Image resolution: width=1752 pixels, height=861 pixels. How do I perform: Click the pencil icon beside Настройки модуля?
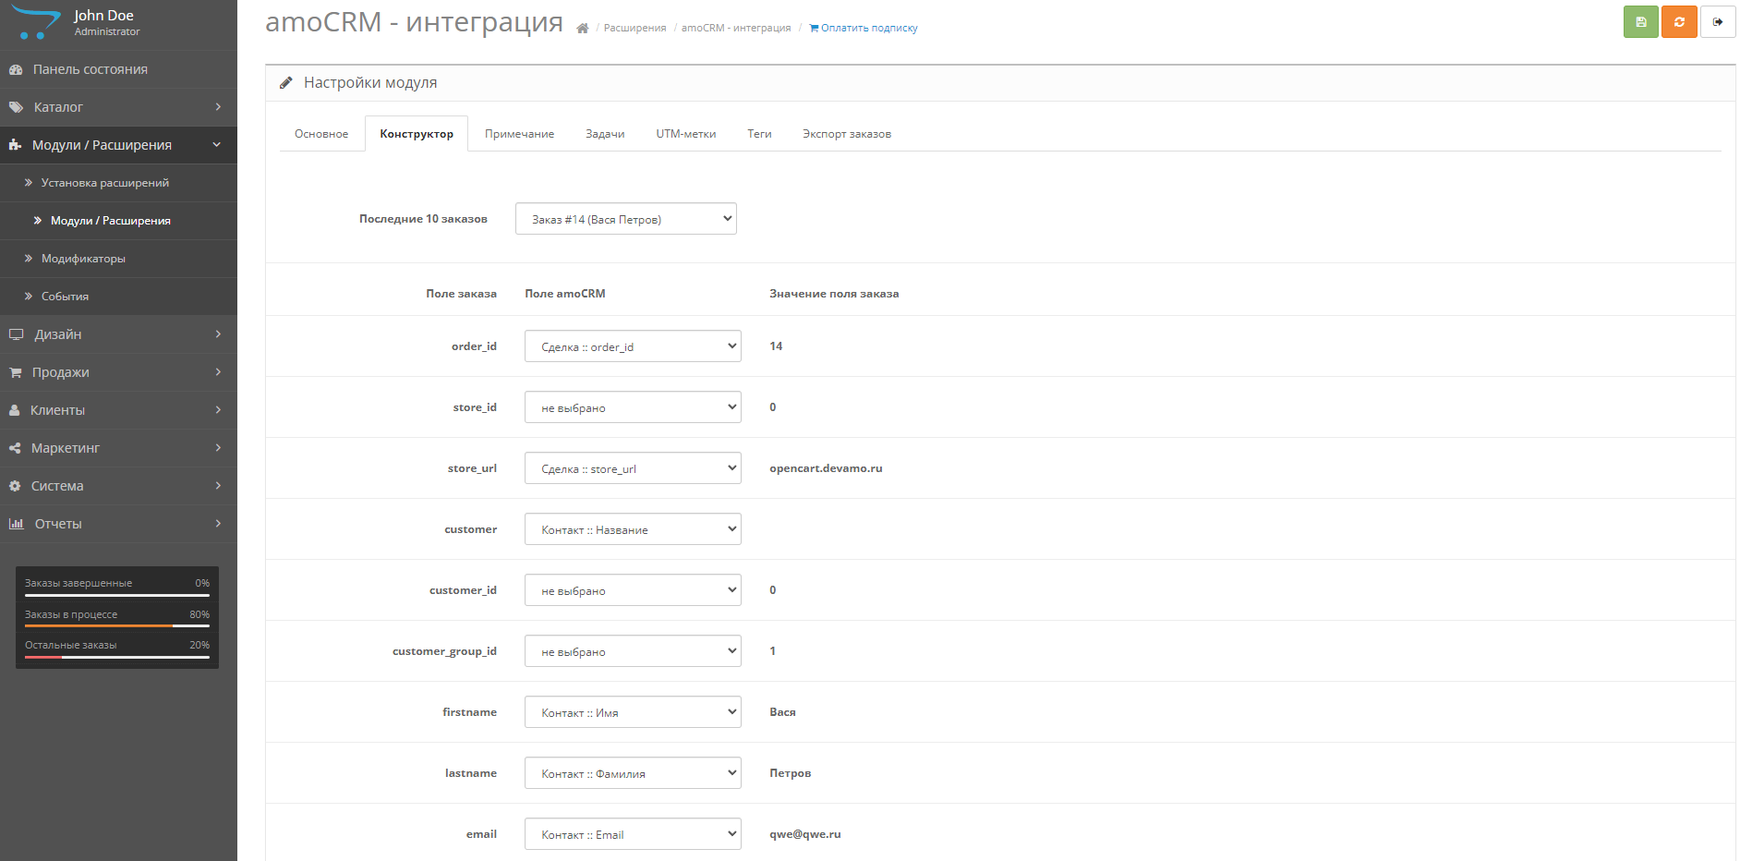[x=286, y=83]
